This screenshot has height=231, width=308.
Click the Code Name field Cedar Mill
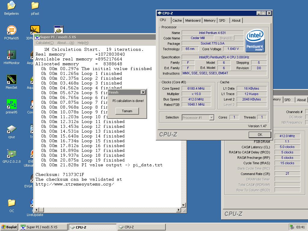click(198, 38)
